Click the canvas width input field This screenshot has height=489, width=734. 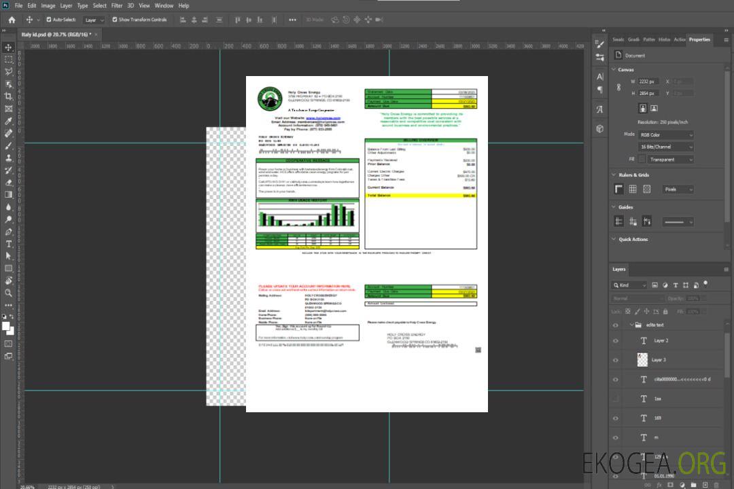coord(648,81)
